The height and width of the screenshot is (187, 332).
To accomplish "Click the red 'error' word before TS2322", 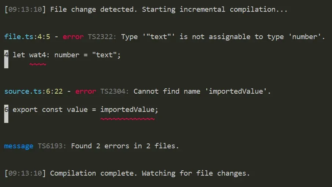I will pos(73,37).
